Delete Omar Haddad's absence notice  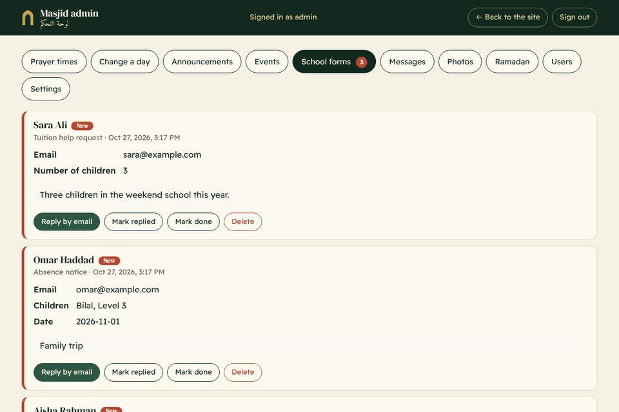(x=243, y=372)
